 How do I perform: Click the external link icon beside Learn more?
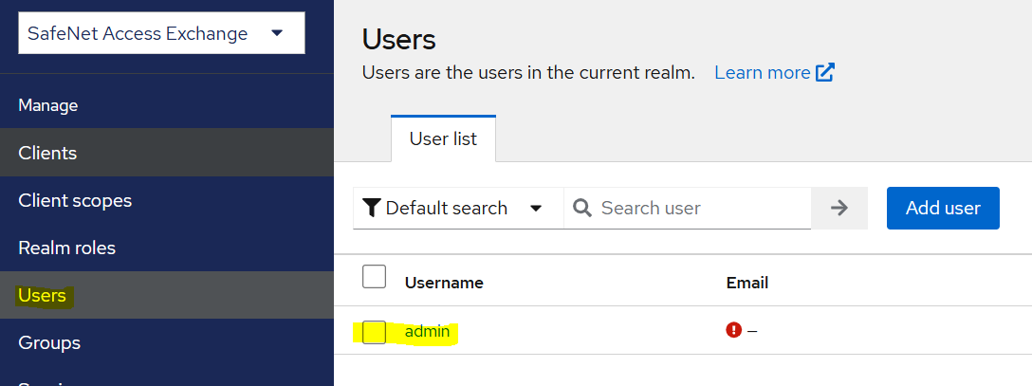[x=825, y=73]
